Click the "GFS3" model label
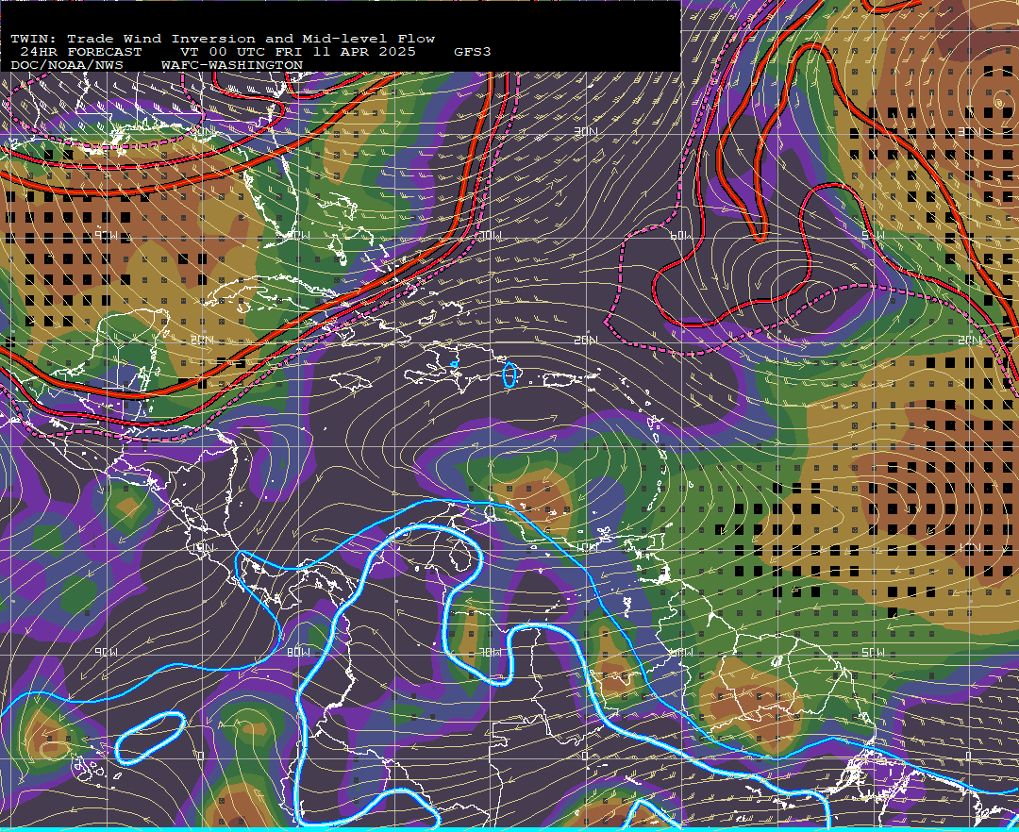 [473, 52]
